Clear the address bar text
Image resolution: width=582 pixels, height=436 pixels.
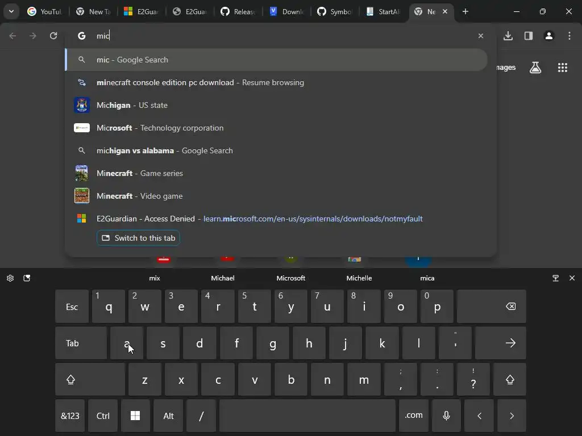click(x=481, y=36)
